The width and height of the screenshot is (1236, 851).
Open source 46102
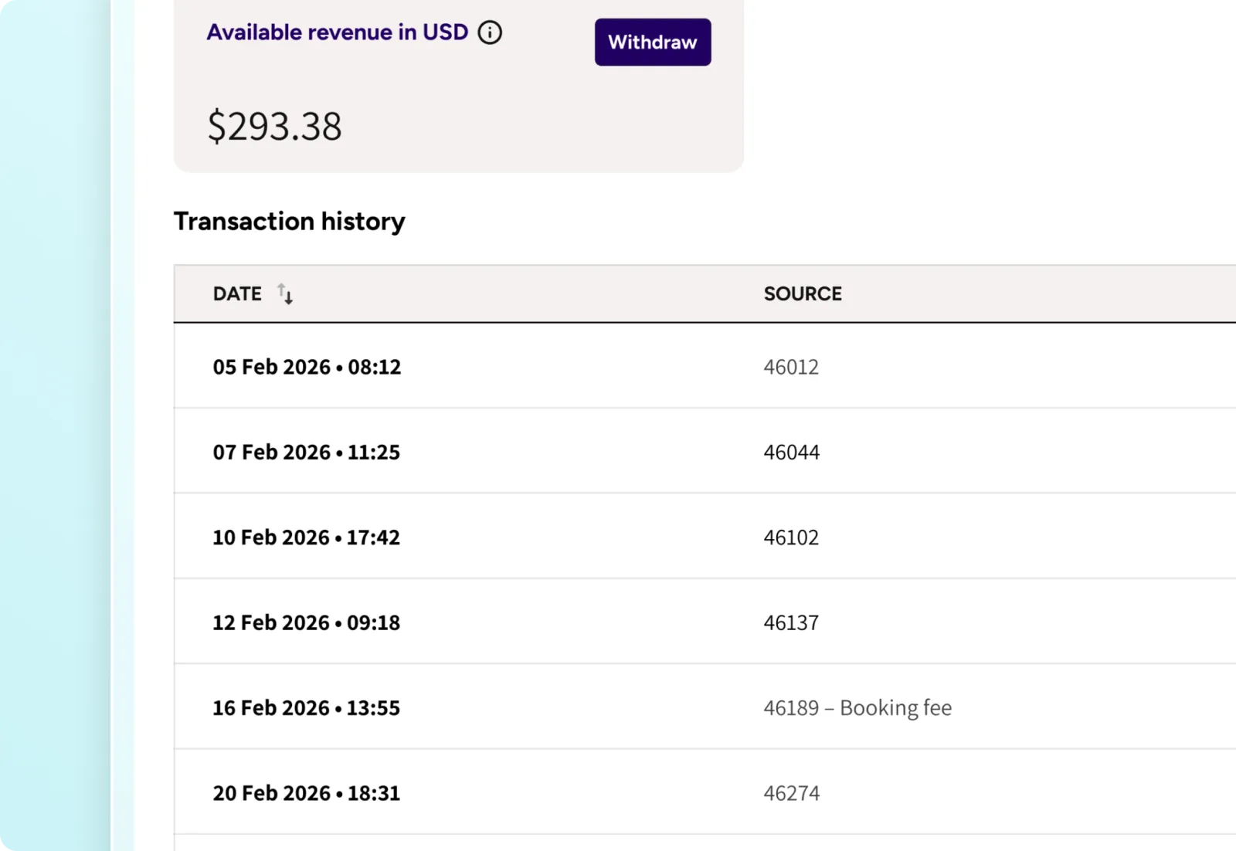point(790,537)
